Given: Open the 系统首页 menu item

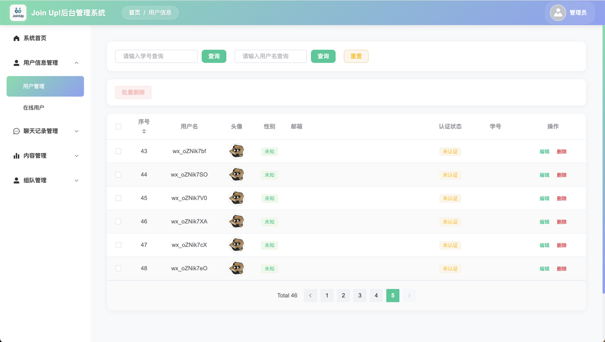Looking at the screenshot, I should pyautogui.click(x=45, y=38).
